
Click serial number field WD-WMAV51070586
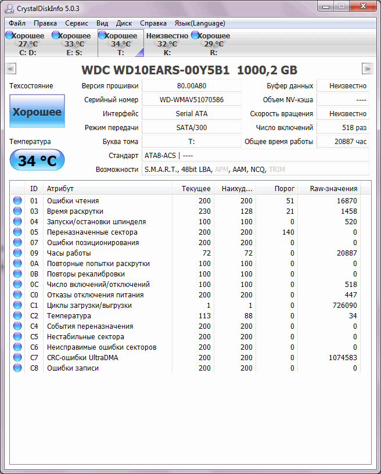point(192,100)
